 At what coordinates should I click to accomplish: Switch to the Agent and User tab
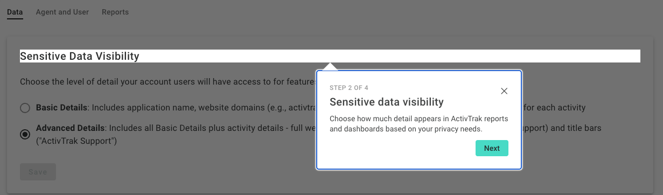62,12
